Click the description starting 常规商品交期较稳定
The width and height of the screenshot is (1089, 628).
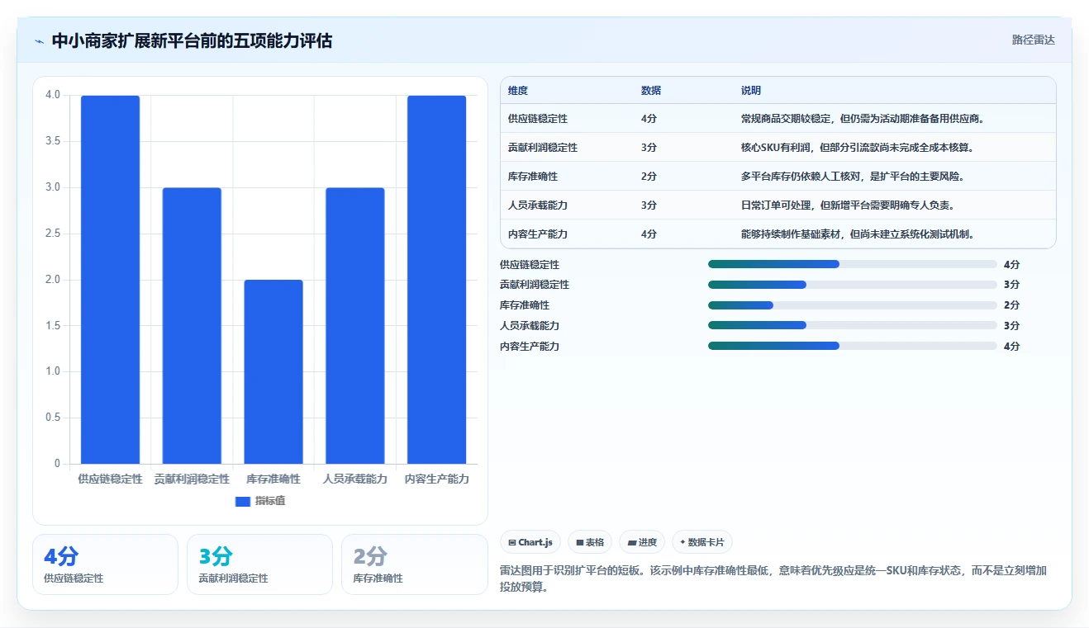[863, 119]
